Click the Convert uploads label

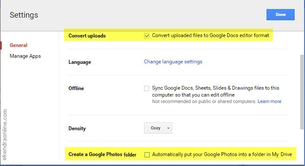(87, 36)
